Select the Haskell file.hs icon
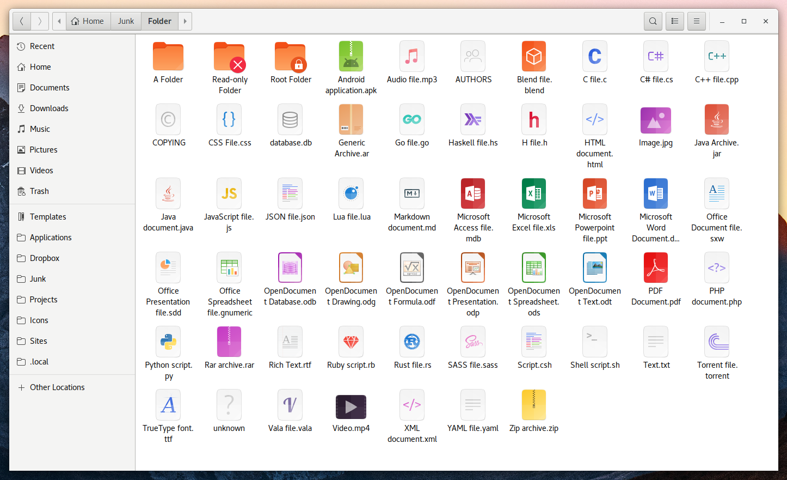 [473, 119]
